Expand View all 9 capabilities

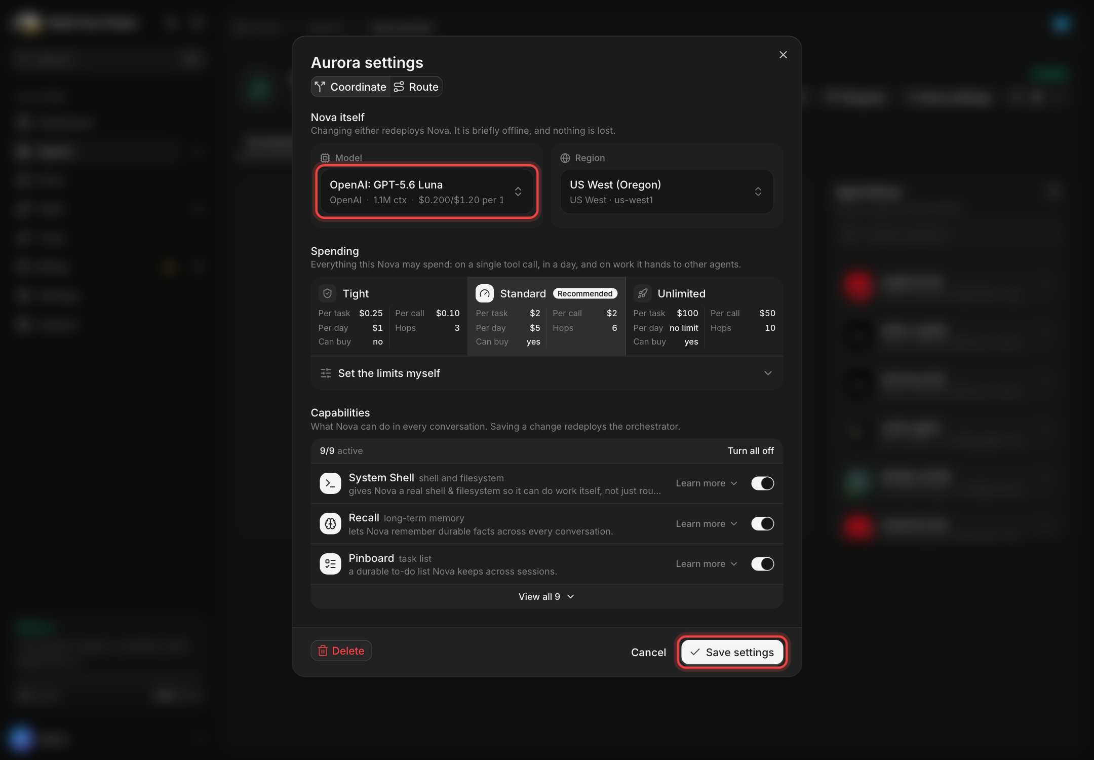point(547,597)
